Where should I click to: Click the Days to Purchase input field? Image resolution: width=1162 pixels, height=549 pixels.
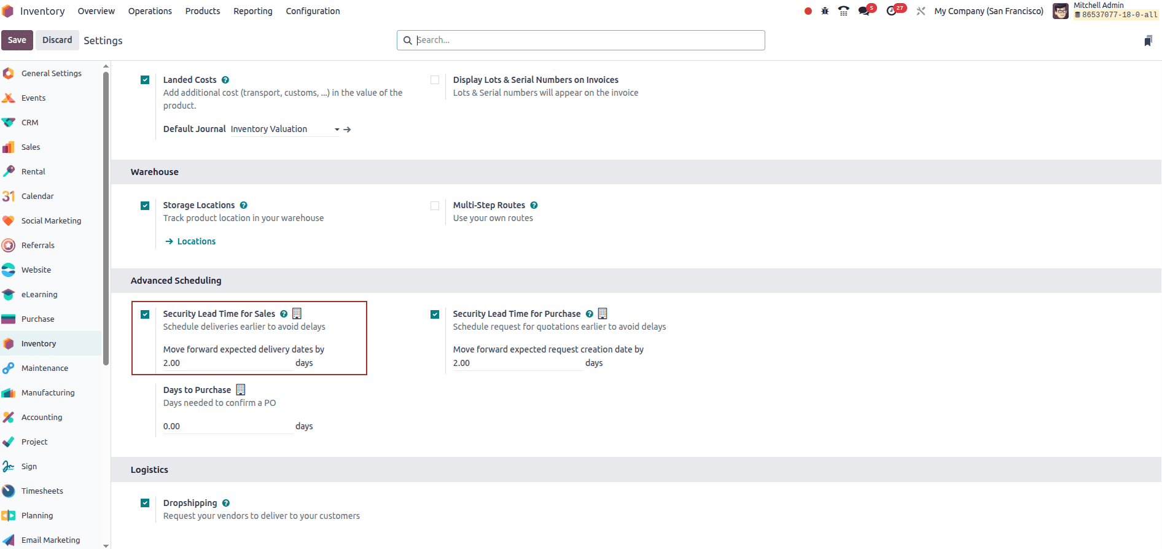point(227,426)
